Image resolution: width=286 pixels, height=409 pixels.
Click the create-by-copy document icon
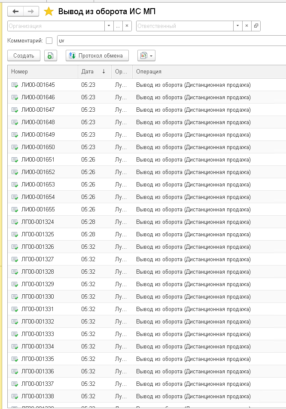pos(51,55)
